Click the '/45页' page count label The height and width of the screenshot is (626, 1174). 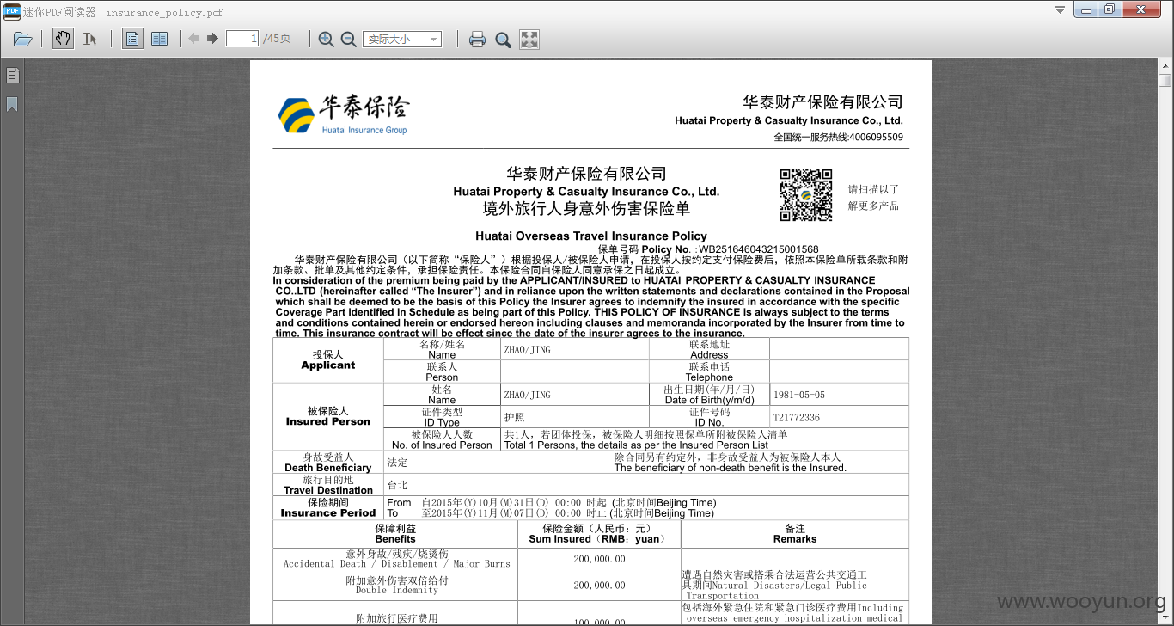tap(277, 39)
